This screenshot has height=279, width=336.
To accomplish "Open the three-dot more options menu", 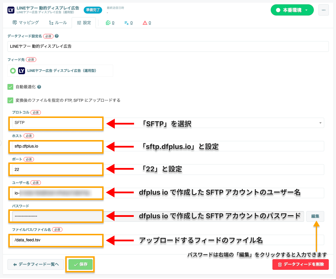I will [323, 10].
